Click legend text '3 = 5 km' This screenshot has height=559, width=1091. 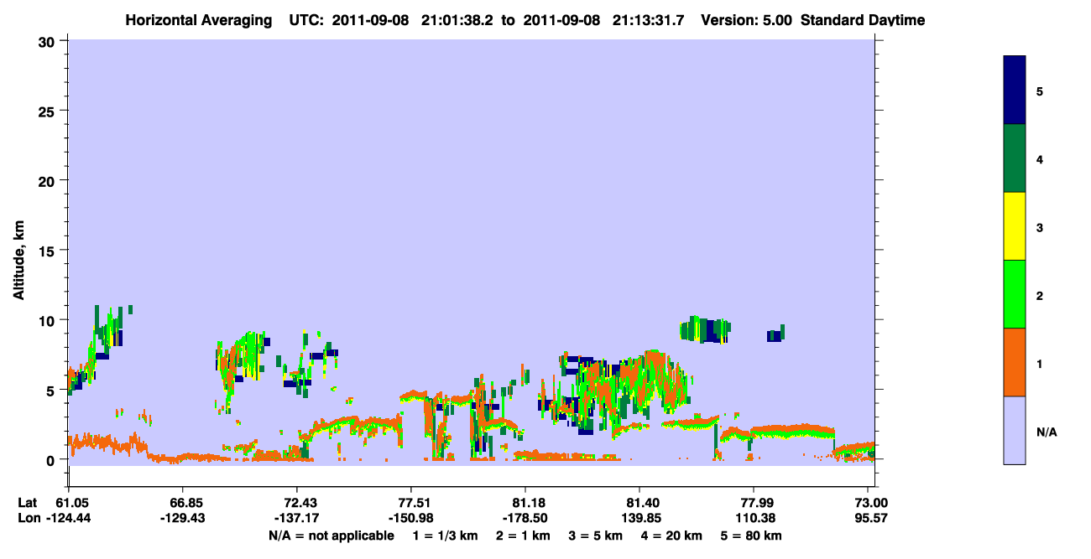[596, 536]
